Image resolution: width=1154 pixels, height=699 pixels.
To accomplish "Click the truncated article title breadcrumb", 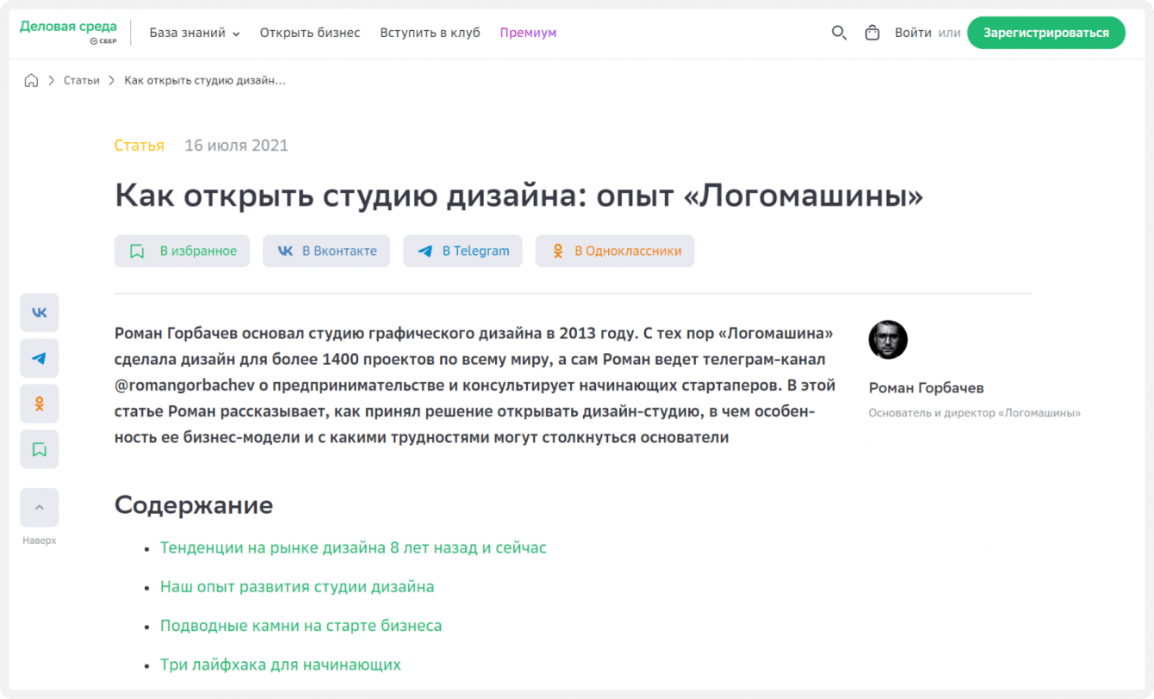I will 205,80.
